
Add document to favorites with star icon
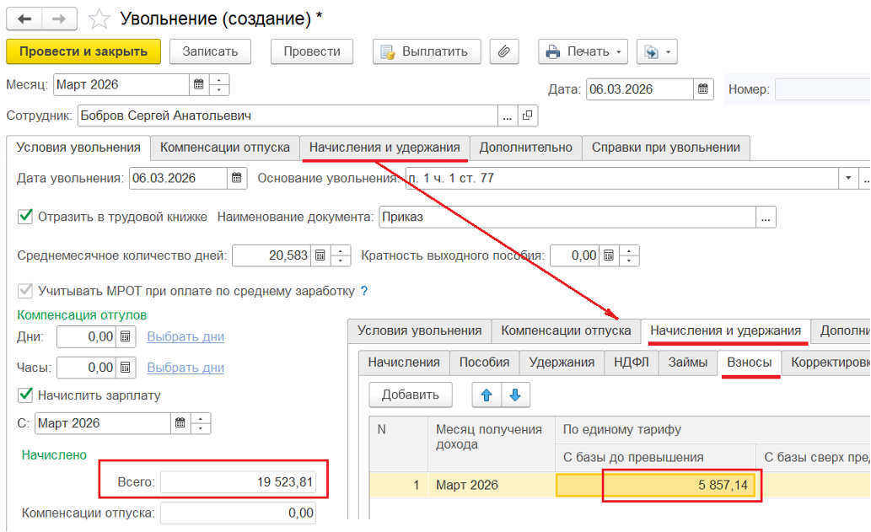point(99,19)
